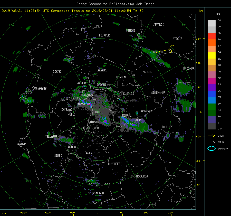
Task: Click the HUNGUND city label
Action: (122, 77)
